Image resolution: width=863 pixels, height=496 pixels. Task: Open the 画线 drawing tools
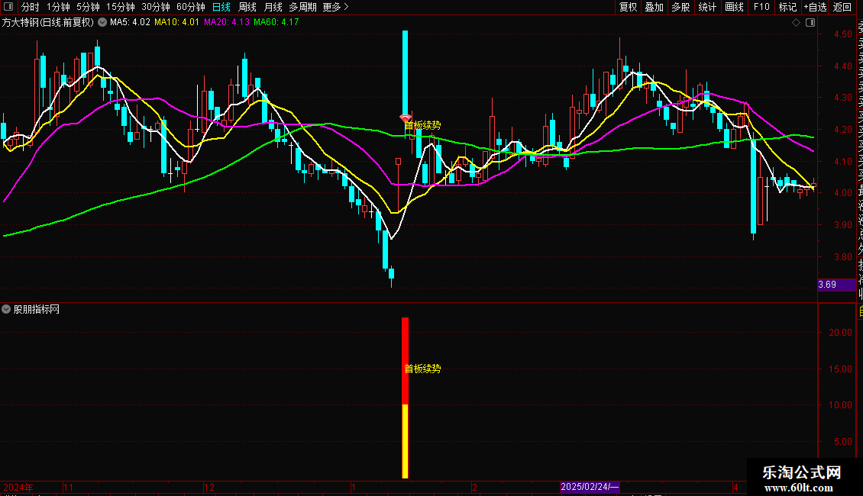[734, 7]
